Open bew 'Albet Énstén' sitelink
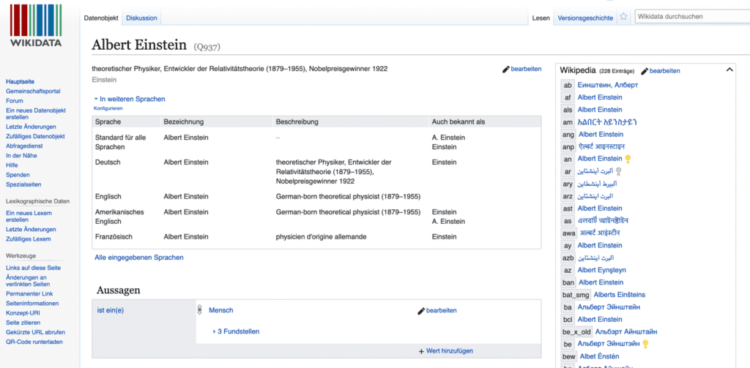The width and height of the screenshot is (750, 368). [599, 356]
